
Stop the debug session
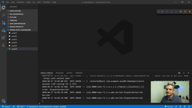[x=185, y=11]
